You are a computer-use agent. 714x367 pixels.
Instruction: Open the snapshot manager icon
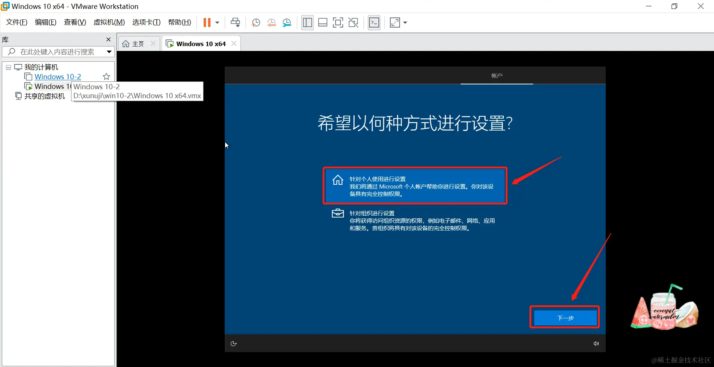click(286, 23)
